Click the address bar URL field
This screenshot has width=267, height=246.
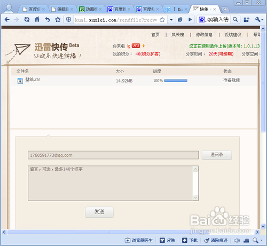point(116,20)
